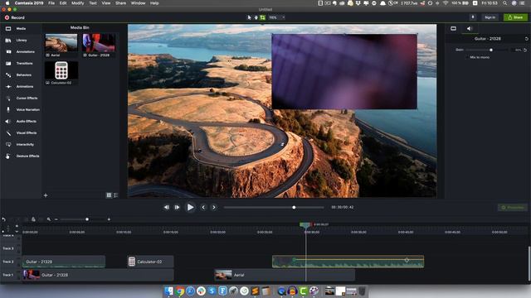Viewport: 531px width, 298px height.
Task: Open the canvas zoom percentage dropdown
Action: (x=276, y=17)
